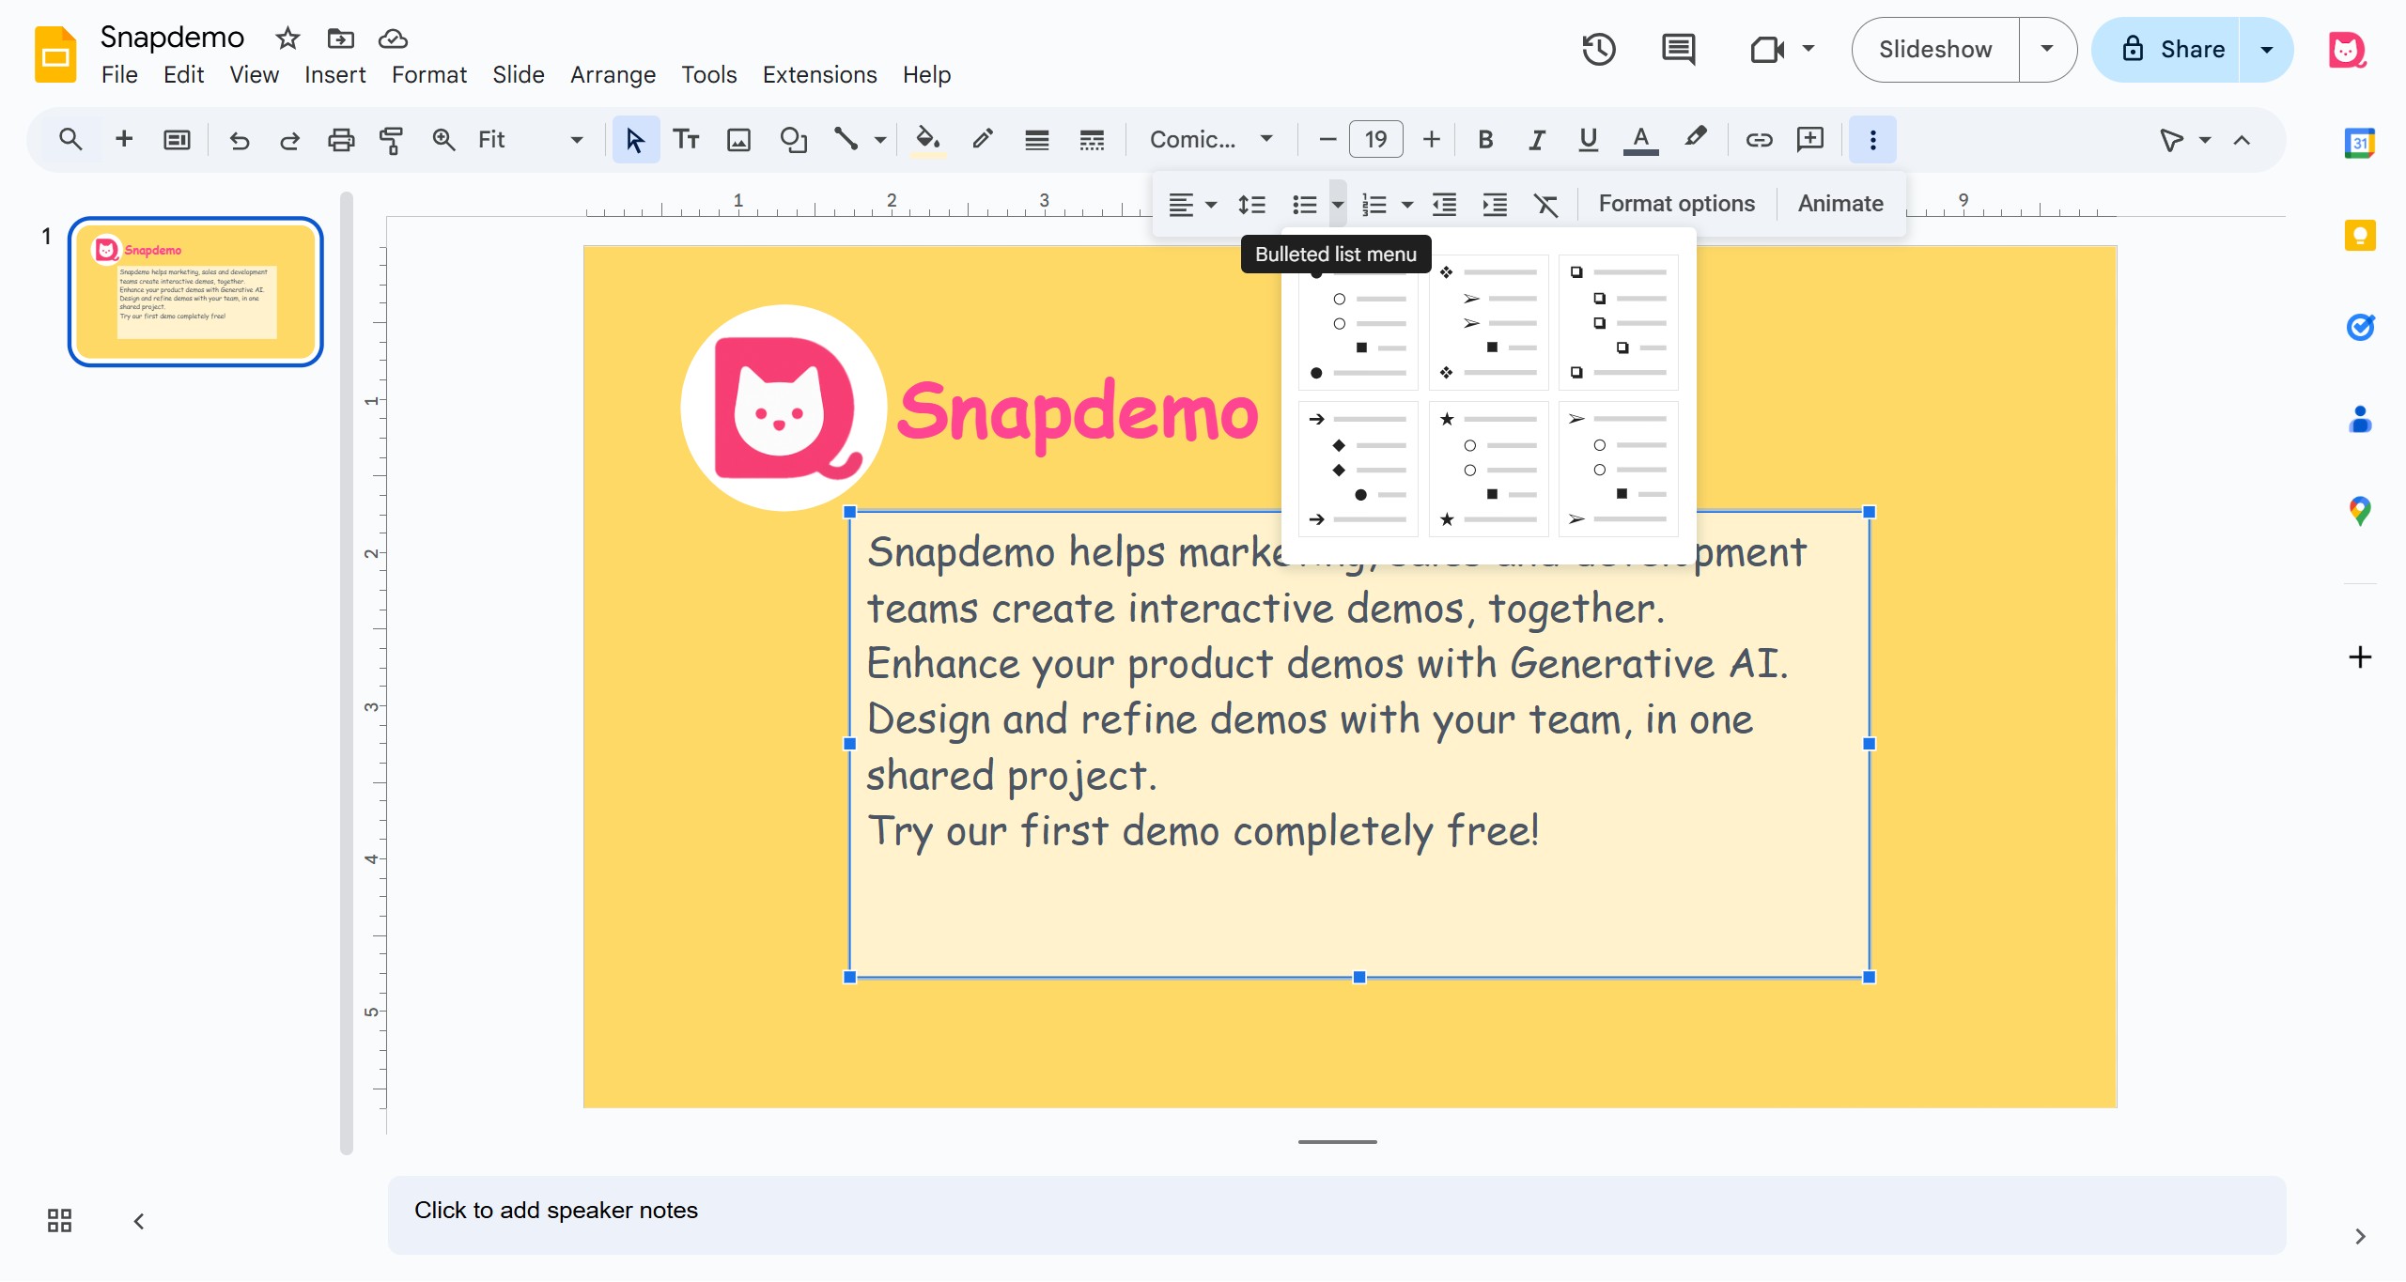Open the Format menu
Screen dimensions: 2406x1282
click(x=428, y=74)
